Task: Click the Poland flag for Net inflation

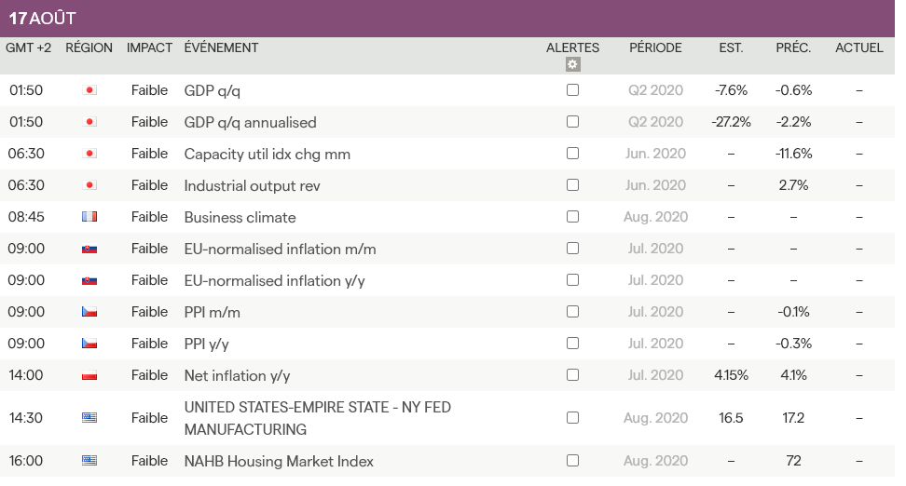Action: click(89, 375)
